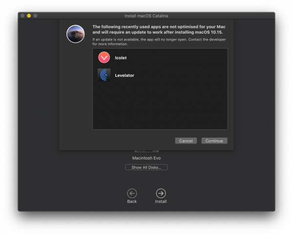Click the Install label text
Screen dimensions: 293x235
click(161, 201)
